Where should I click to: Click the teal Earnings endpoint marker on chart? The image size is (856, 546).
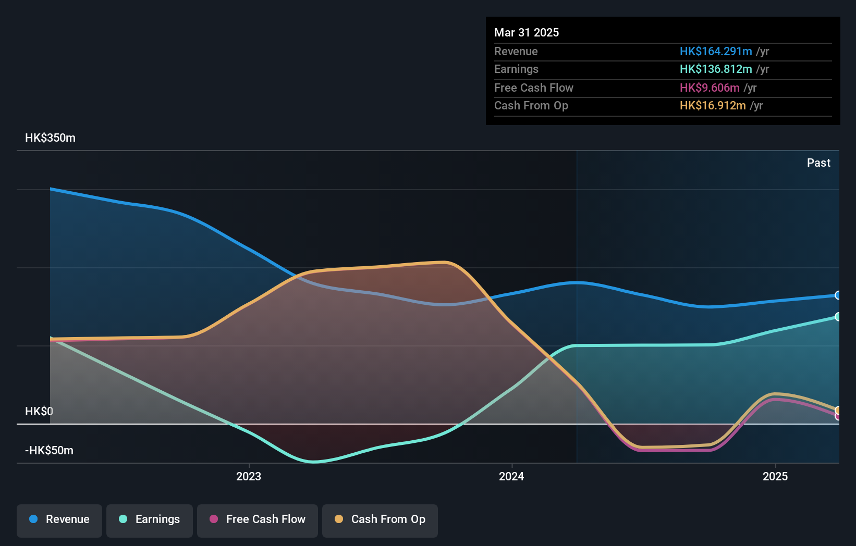tap(838, 317)
